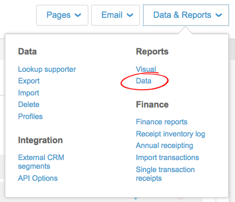235x202 pixels.
Task: View the Receipt inventory log
Action: click(x=170, y=134)
